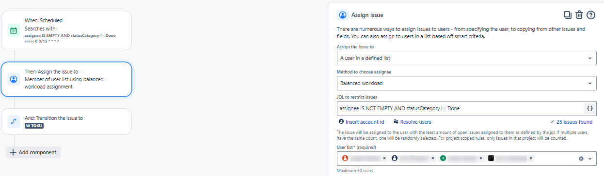Click the duplicate component icon
The image size is (604, 176).
coord(568,15)
